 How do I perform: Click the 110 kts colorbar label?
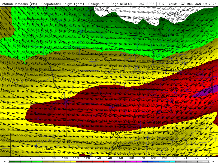click(76, 158)
